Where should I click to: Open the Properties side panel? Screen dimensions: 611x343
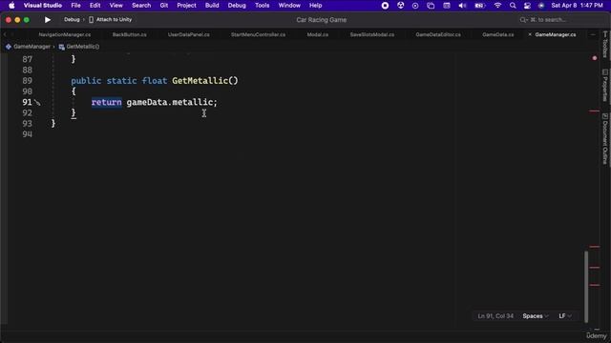[x=604, y=85]
